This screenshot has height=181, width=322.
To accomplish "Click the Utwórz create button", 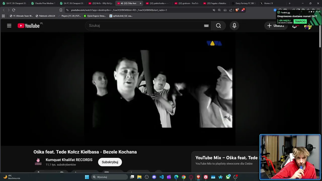I will point(276,26).
